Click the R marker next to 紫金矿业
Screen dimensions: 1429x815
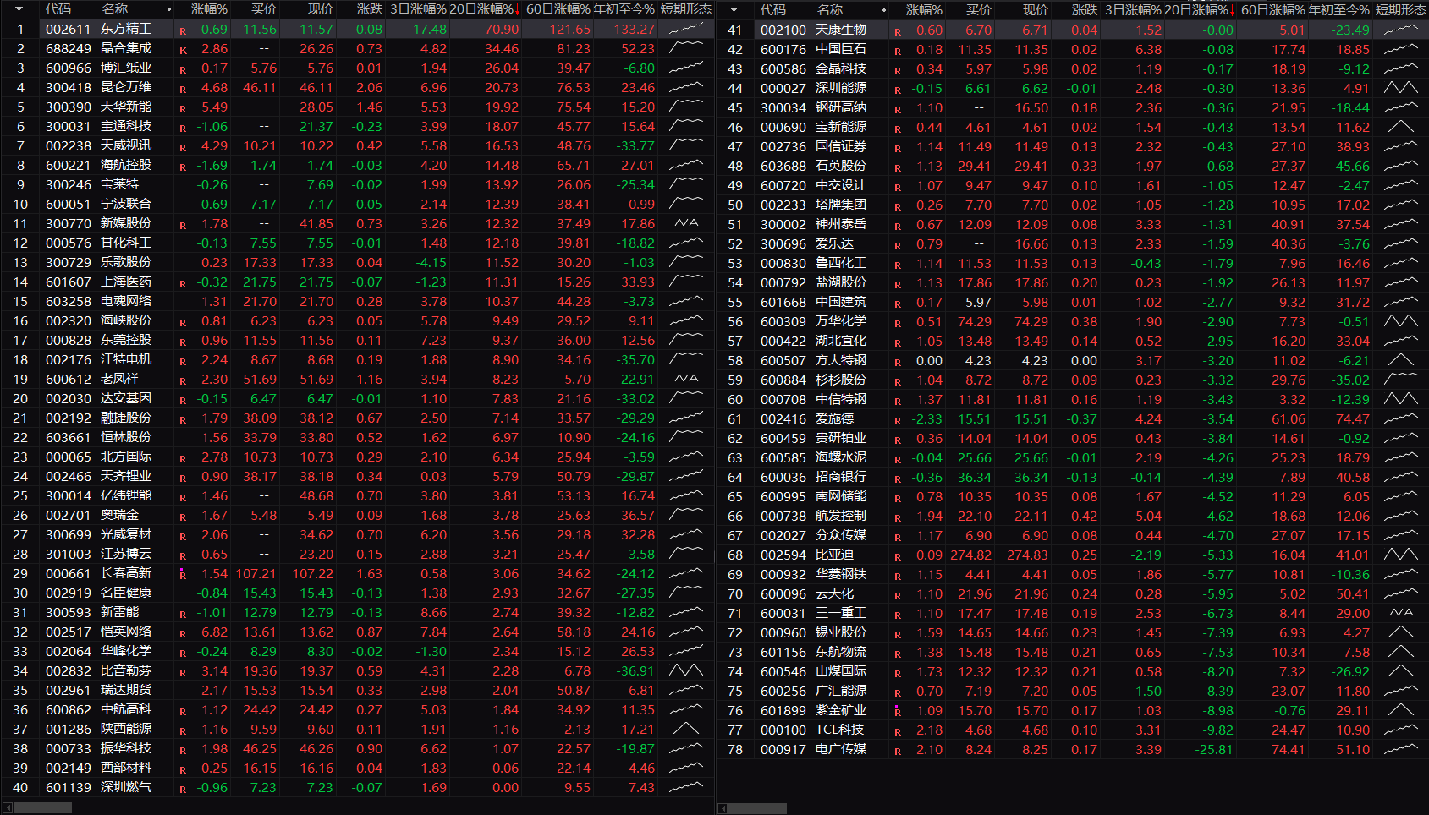pyautogui.click(x=898, y=712)
